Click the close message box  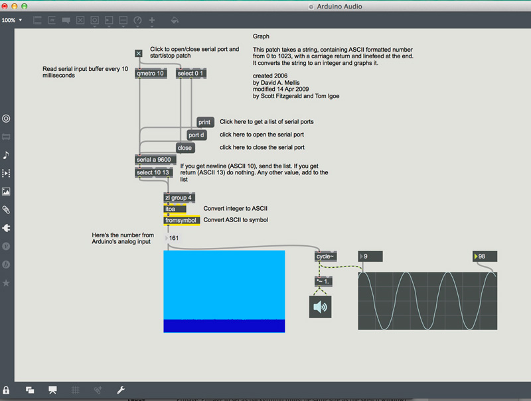click(185, 148)
